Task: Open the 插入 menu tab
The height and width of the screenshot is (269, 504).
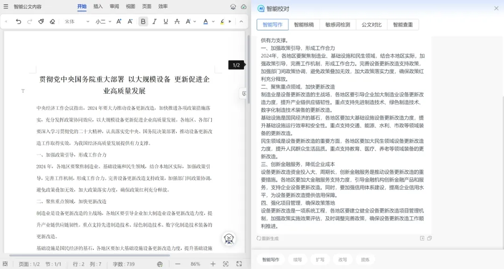Action: (98, 7)
